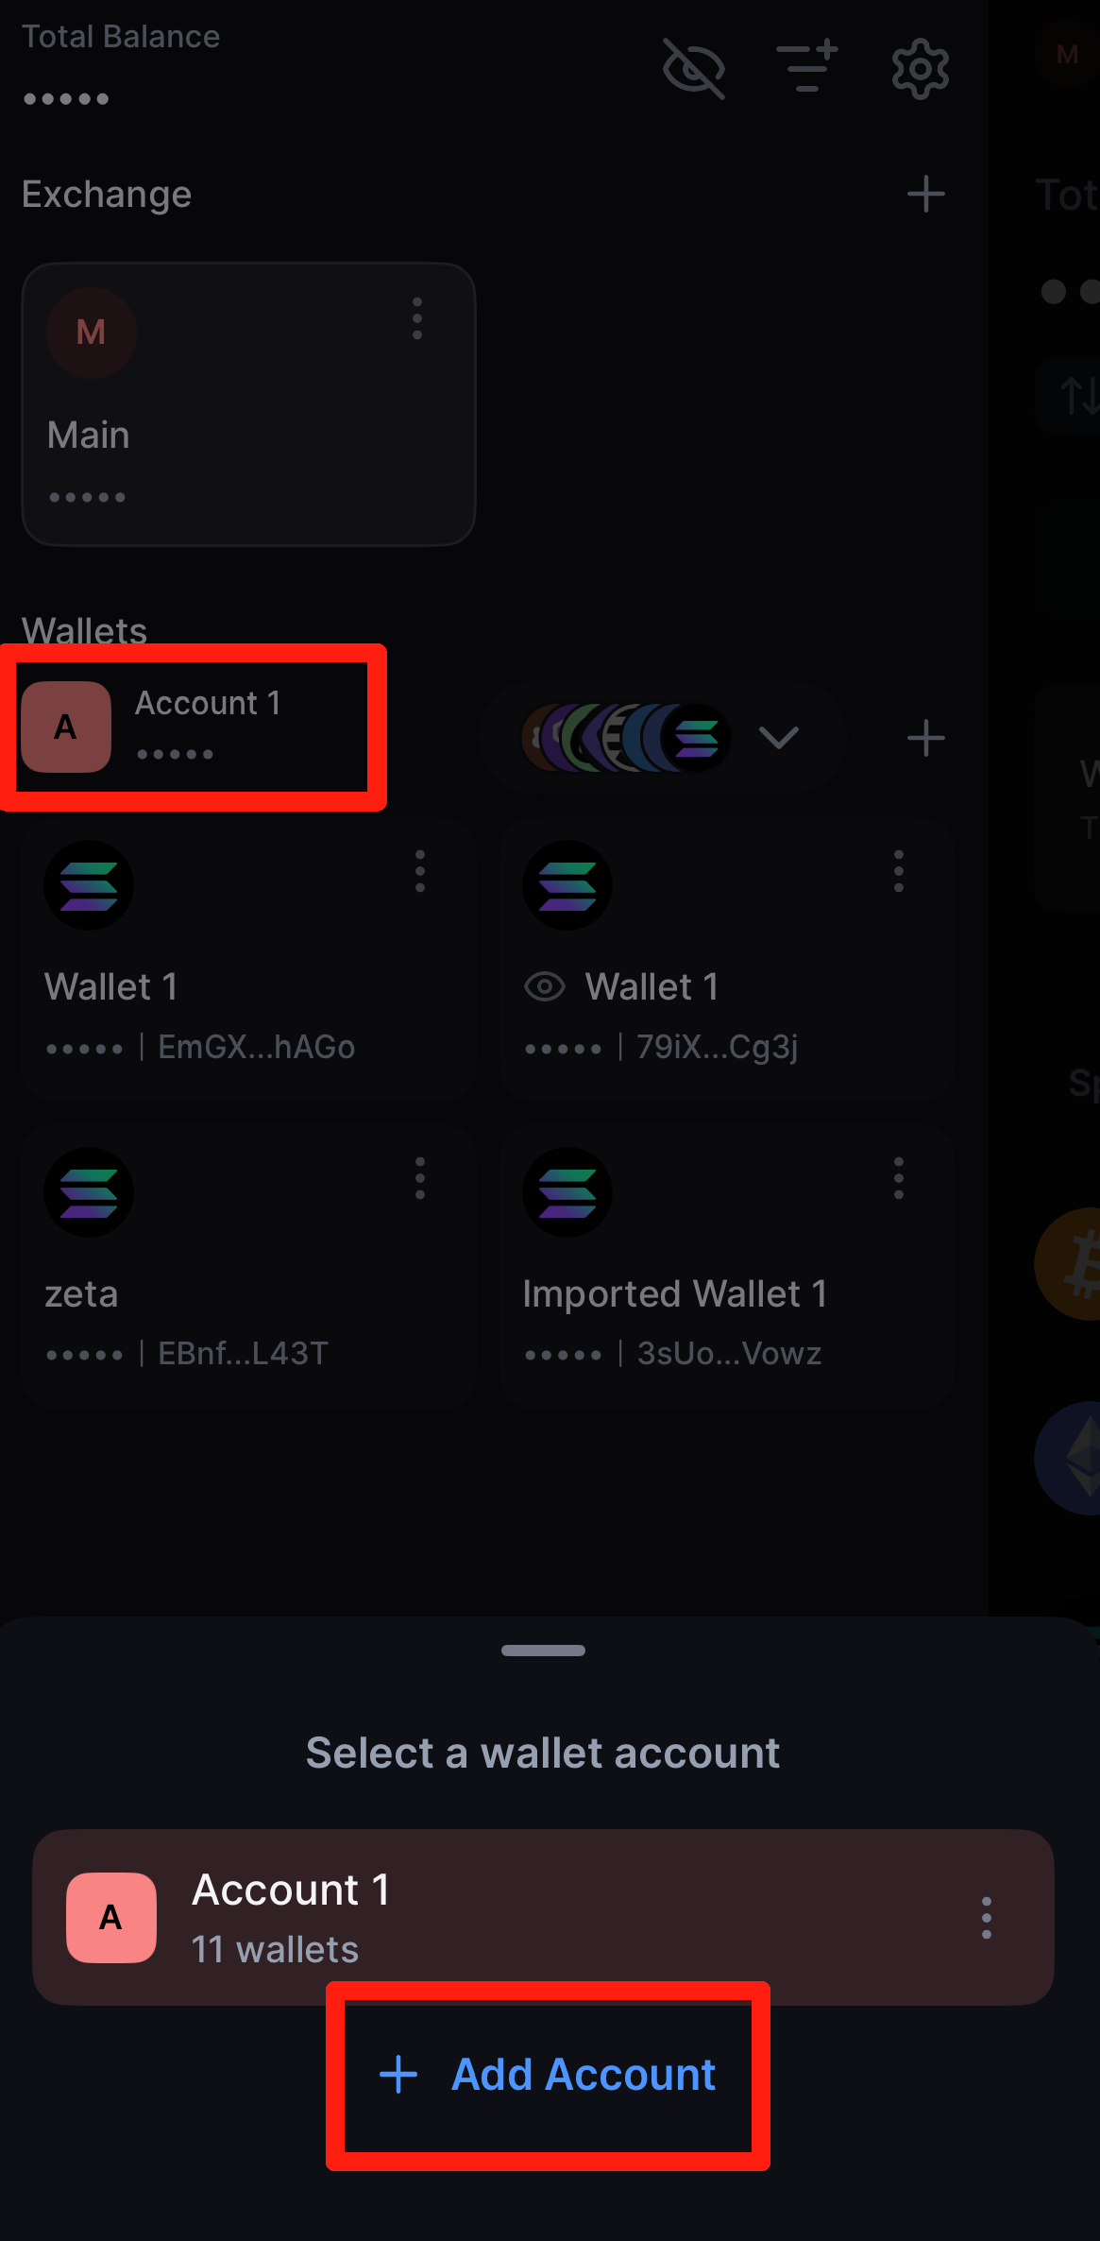Open the filter add icon
Image resolution: width=1100 pixels, height=2241 pixels.
[806, 67]
